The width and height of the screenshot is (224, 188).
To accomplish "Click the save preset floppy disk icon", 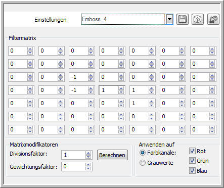I will coord(183,19).
